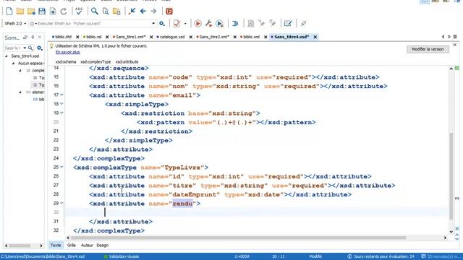
Task: Go to last modification location arrow icon
Action: 132,12
